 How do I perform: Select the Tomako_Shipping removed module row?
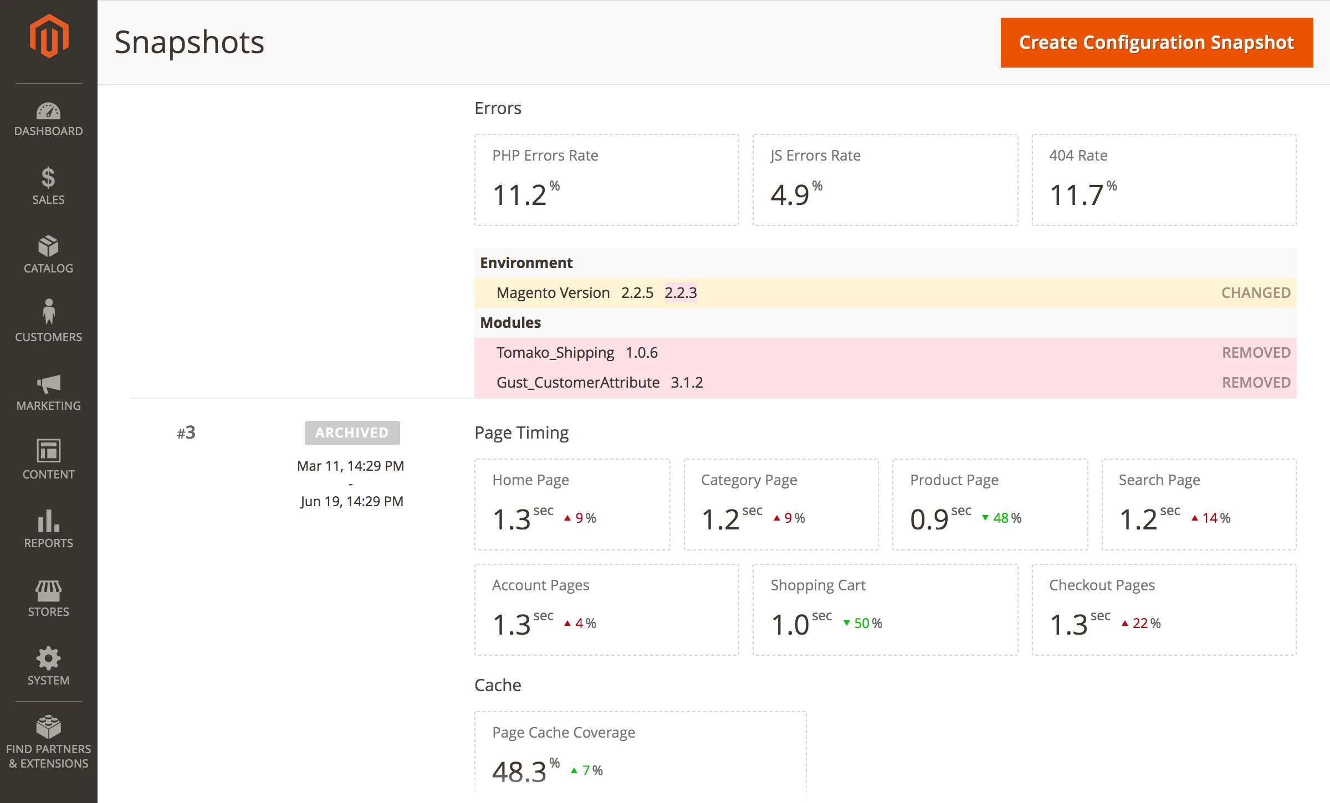coord(885,353)
